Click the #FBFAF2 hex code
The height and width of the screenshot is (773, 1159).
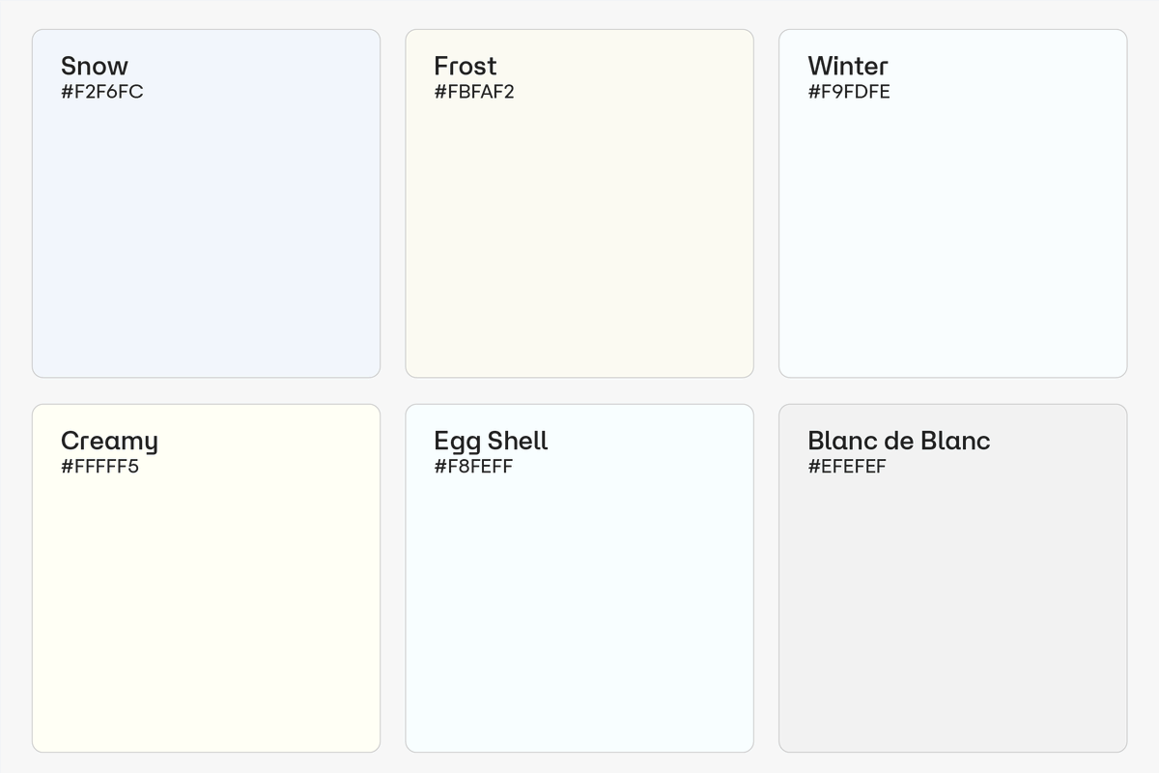point(474,92)
